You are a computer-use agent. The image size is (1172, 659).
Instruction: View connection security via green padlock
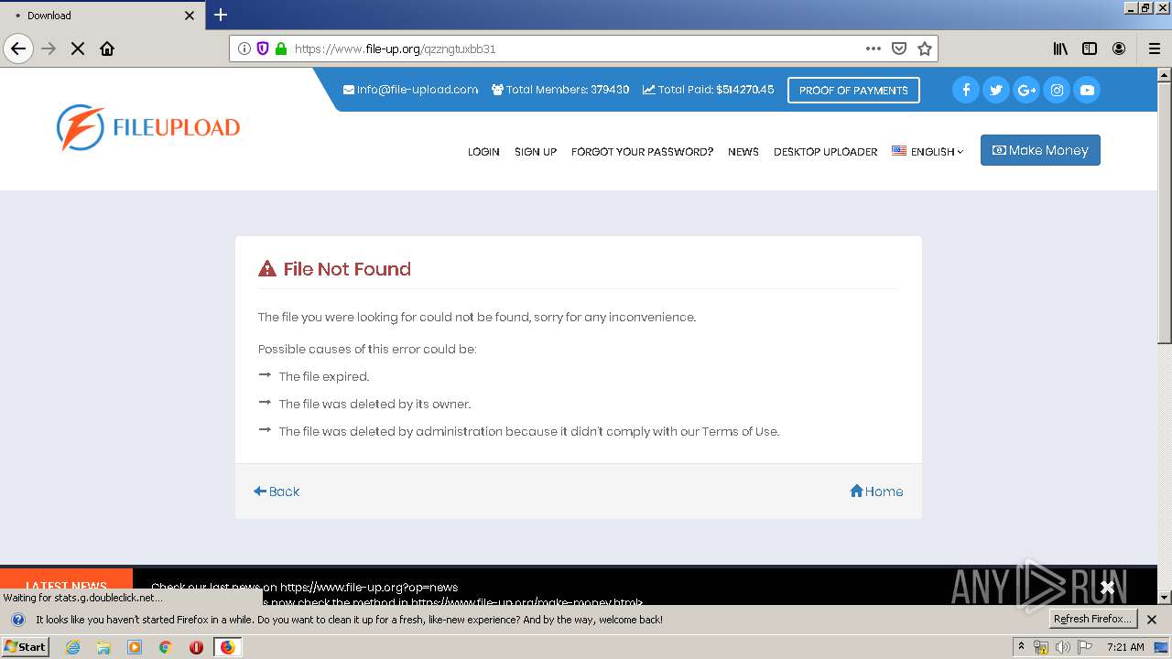click(x=281, y=49)
